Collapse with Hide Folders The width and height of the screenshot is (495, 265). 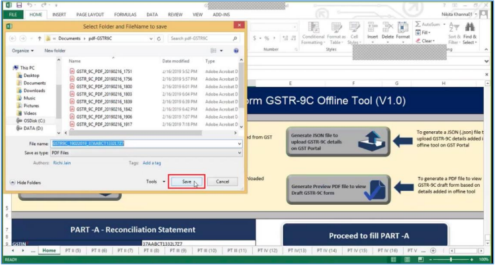pos(26,183)
